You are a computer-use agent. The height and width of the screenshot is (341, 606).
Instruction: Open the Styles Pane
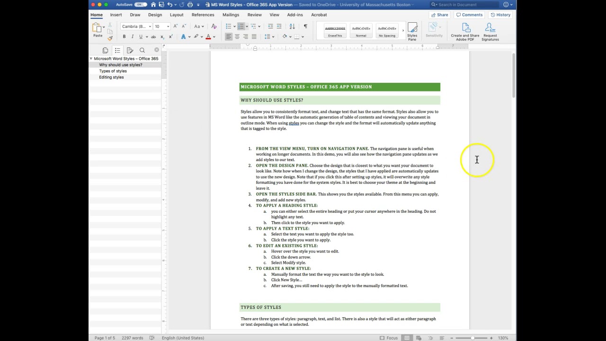(412, 32)
